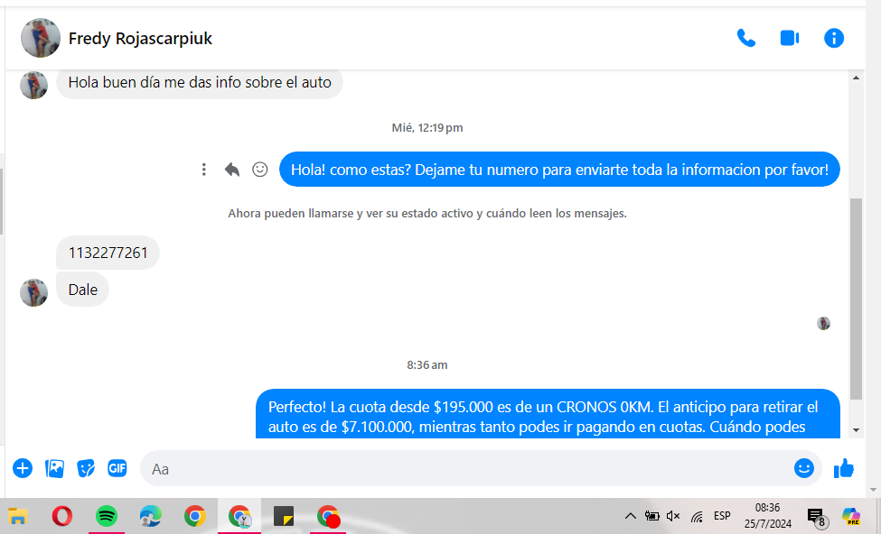The image size is (881, 534).
Task: Choose a sticker from the sticker icon
Action: coord(86,468)
